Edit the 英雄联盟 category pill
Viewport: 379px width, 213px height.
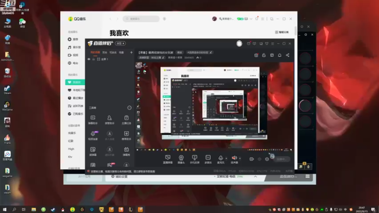pyautogui.click(x=152, y=58)
